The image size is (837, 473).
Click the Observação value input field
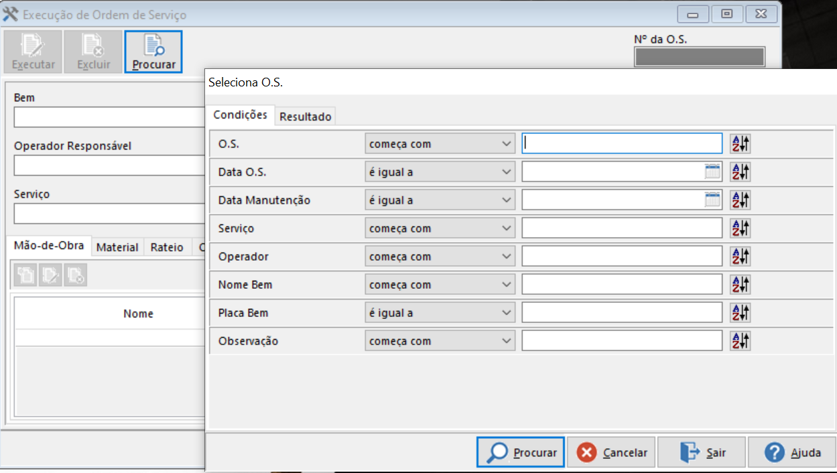tap(622, 340)
